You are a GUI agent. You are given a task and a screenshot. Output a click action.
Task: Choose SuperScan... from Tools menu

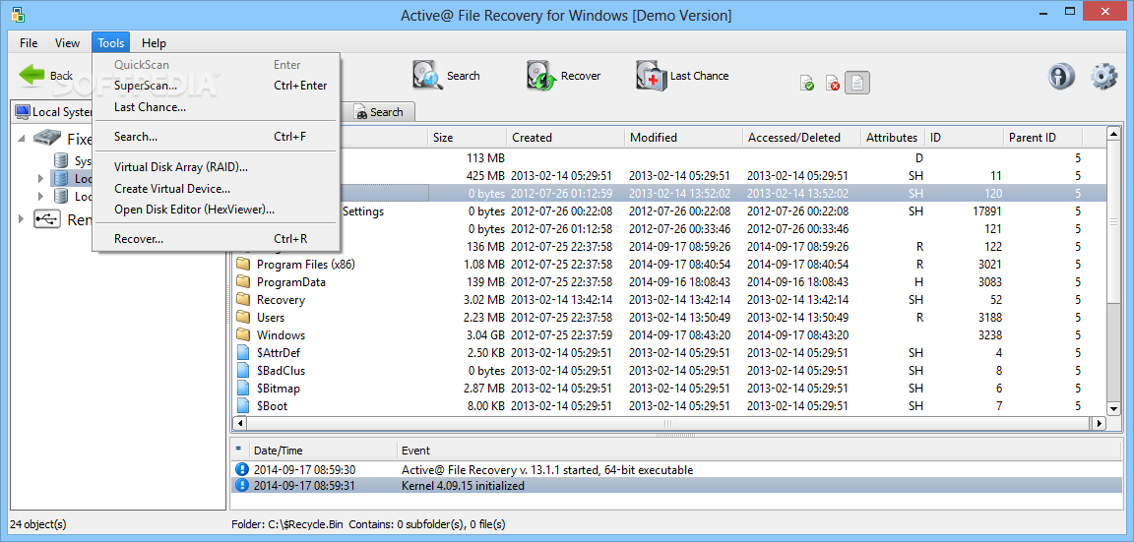point(216,86)
